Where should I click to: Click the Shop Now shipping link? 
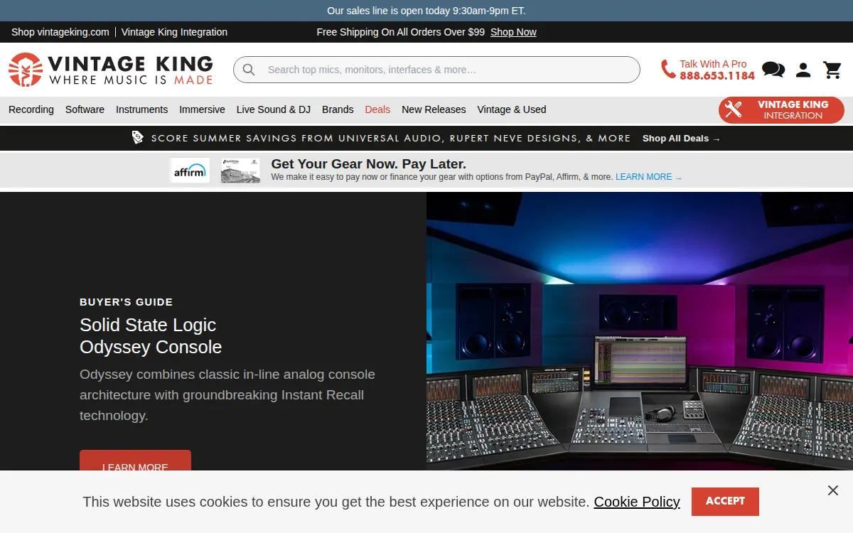pyautogui.click(x=513, y=32)
